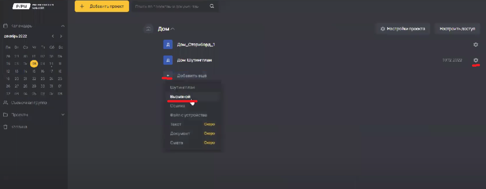
Task: Click the Д badge of Дом_Сториборд_1
Action: coord(168,44)
